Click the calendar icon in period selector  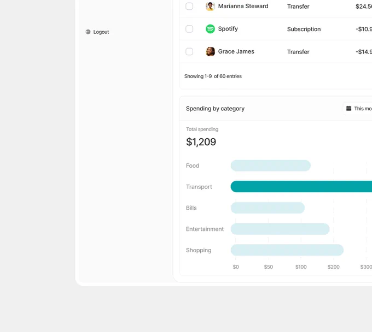click(x=349, y=109)
